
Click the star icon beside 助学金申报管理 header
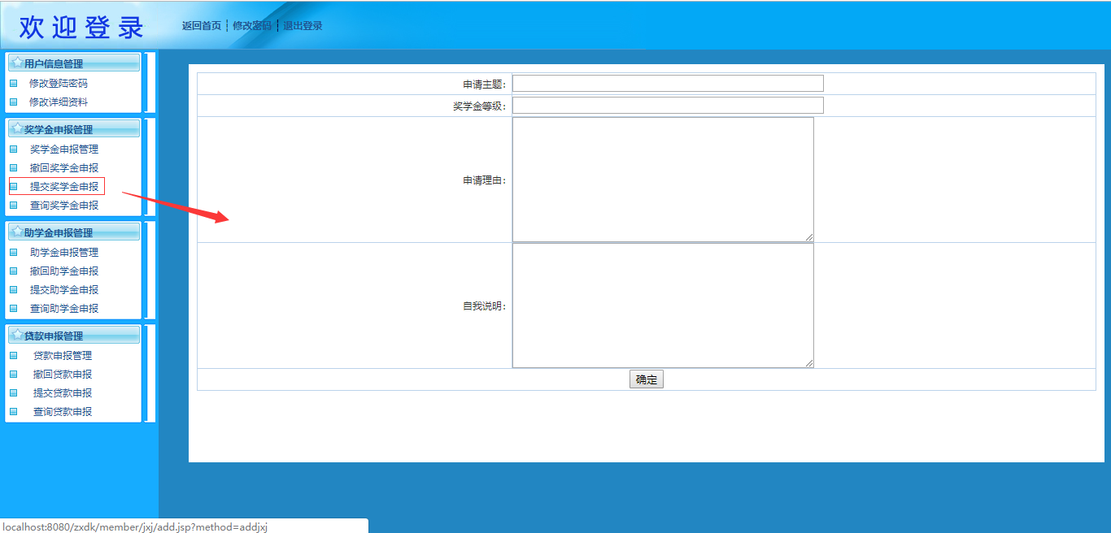pos(17,232)
